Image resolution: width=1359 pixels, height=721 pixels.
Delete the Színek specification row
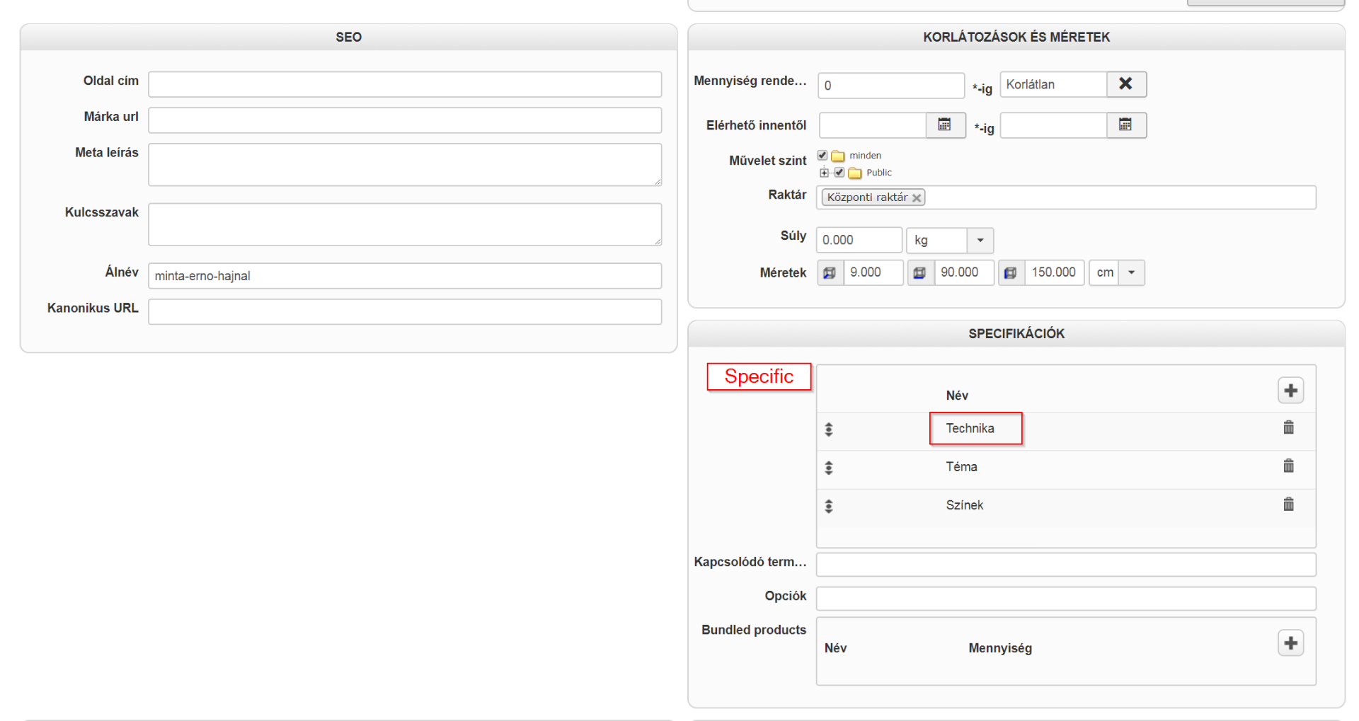1289,504
